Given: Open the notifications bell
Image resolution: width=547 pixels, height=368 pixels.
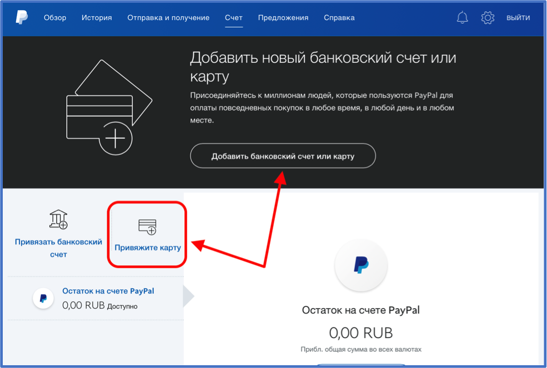Looking at the screenshot, I should 462,18.
